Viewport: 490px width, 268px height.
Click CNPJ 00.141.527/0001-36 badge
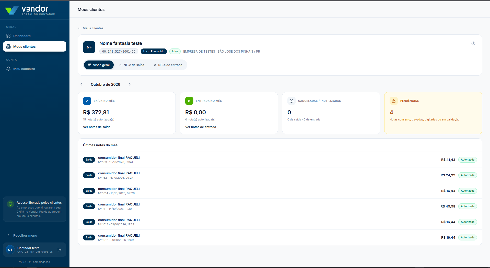pyautogui.click(x=119, y=51)
